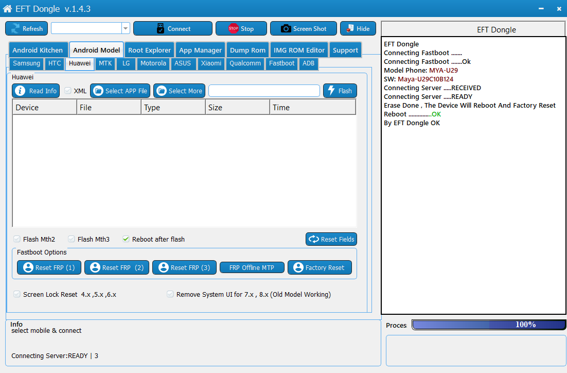Screen dimensions: 567x373
Task: Toggle Reboot after flash checkbox
Action: (126, 239)
